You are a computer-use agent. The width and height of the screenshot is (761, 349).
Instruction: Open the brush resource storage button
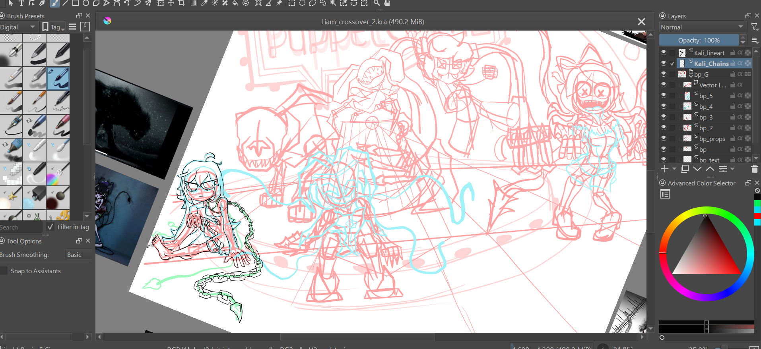(85, 27)
